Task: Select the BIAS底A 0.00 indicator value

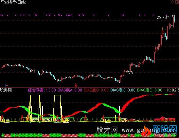Action: (70, 90)
